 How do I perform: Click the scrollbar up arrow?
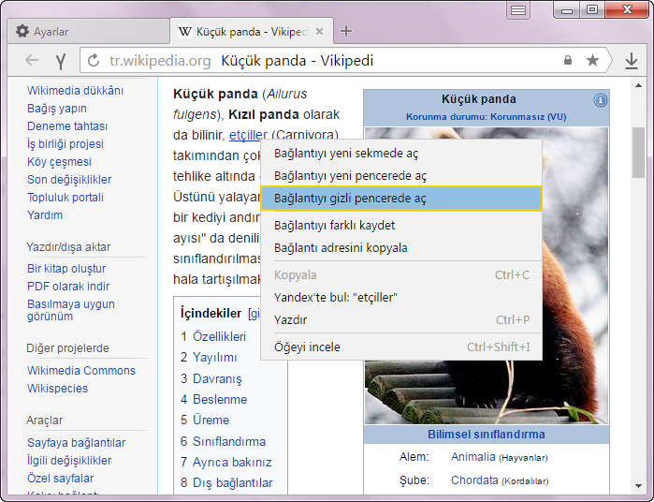click(638, 85)
